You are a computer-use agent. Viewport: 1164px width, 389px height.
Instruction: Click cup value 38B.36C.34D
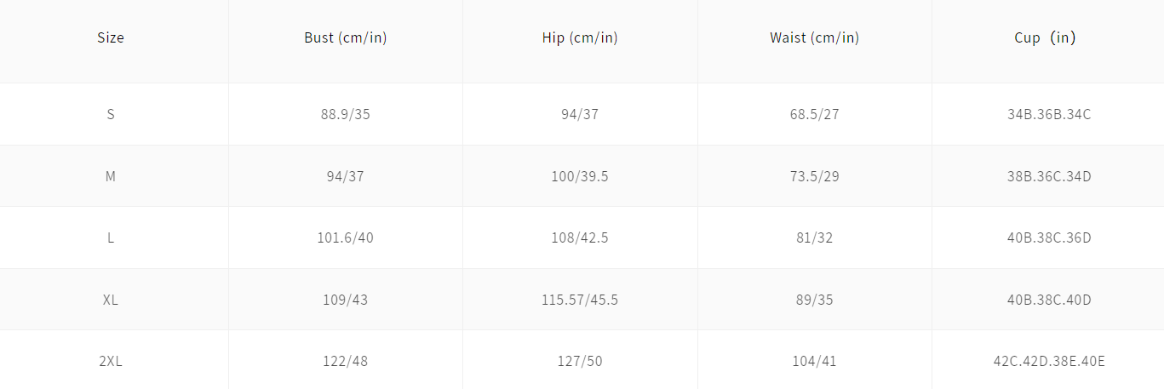tap(1048, 176)
